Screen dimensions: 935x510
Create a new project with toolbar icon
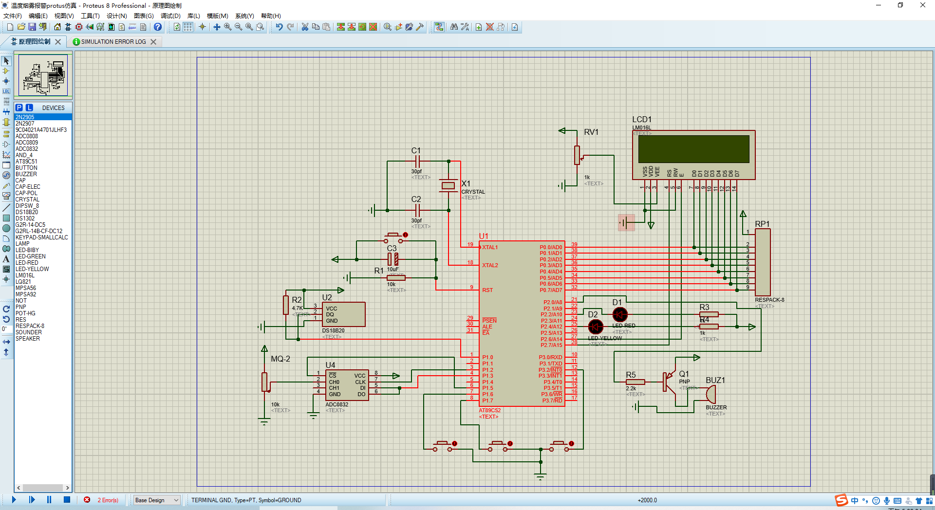coord(10,27)
